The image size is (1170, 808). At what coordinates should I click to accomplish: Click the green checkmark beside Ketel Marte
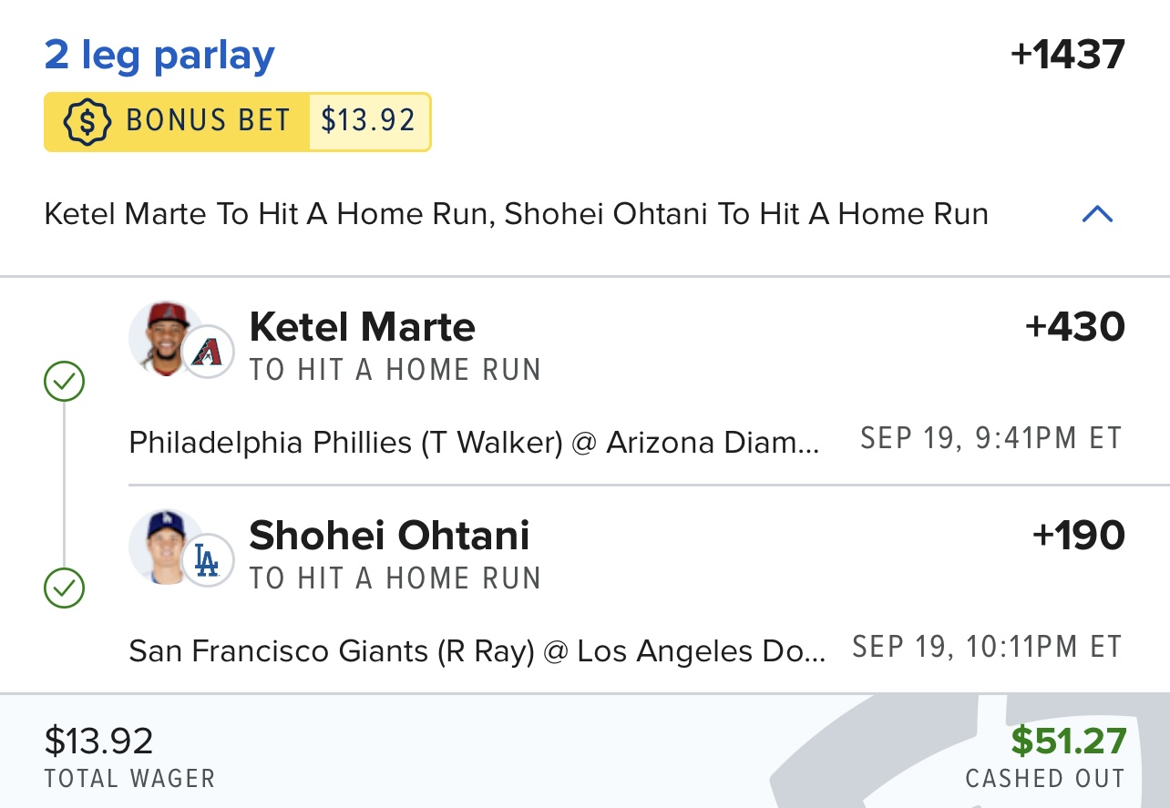click(64, 382)
